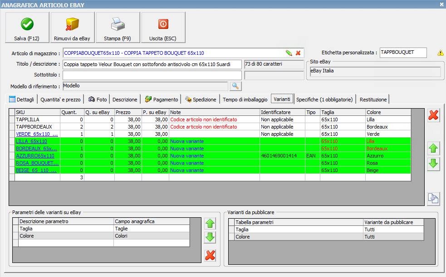Viewport: 446px width, 277px height.
Task: Move variant down with green arrow beside grid
Action: (434, 164)
